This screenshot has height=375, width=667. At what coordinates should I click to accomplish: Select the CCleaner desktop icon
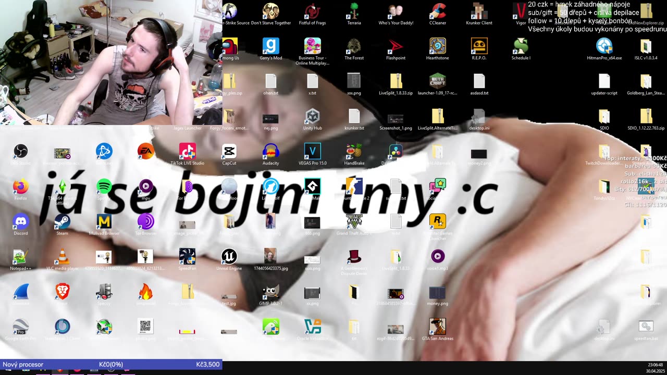438,14
